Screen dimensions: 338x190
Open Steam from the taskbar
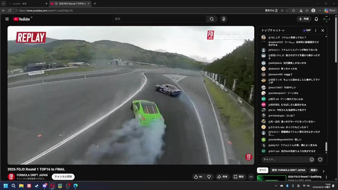coord(37,186)
